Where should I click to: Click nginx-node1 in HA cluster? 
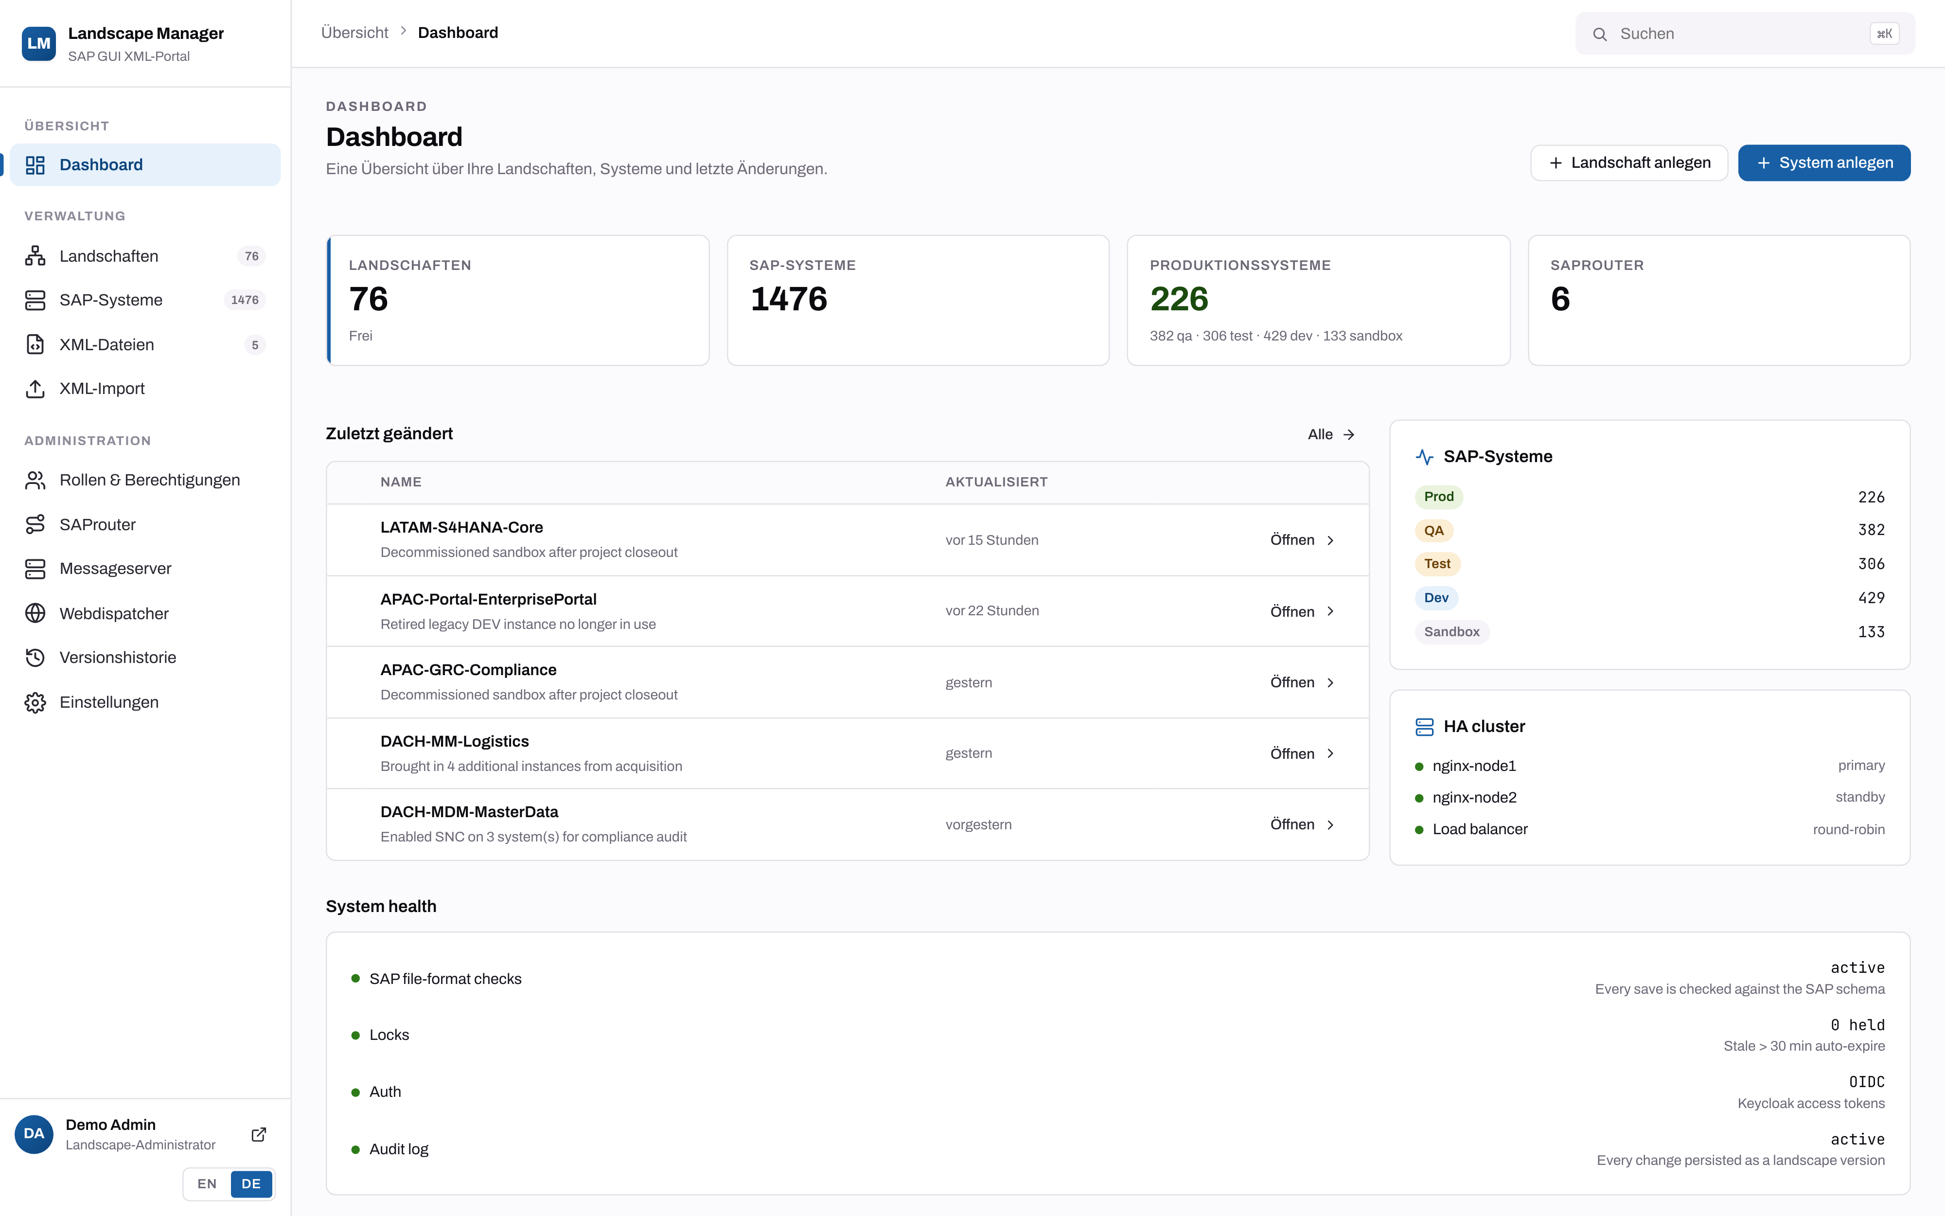point(1474,767)
